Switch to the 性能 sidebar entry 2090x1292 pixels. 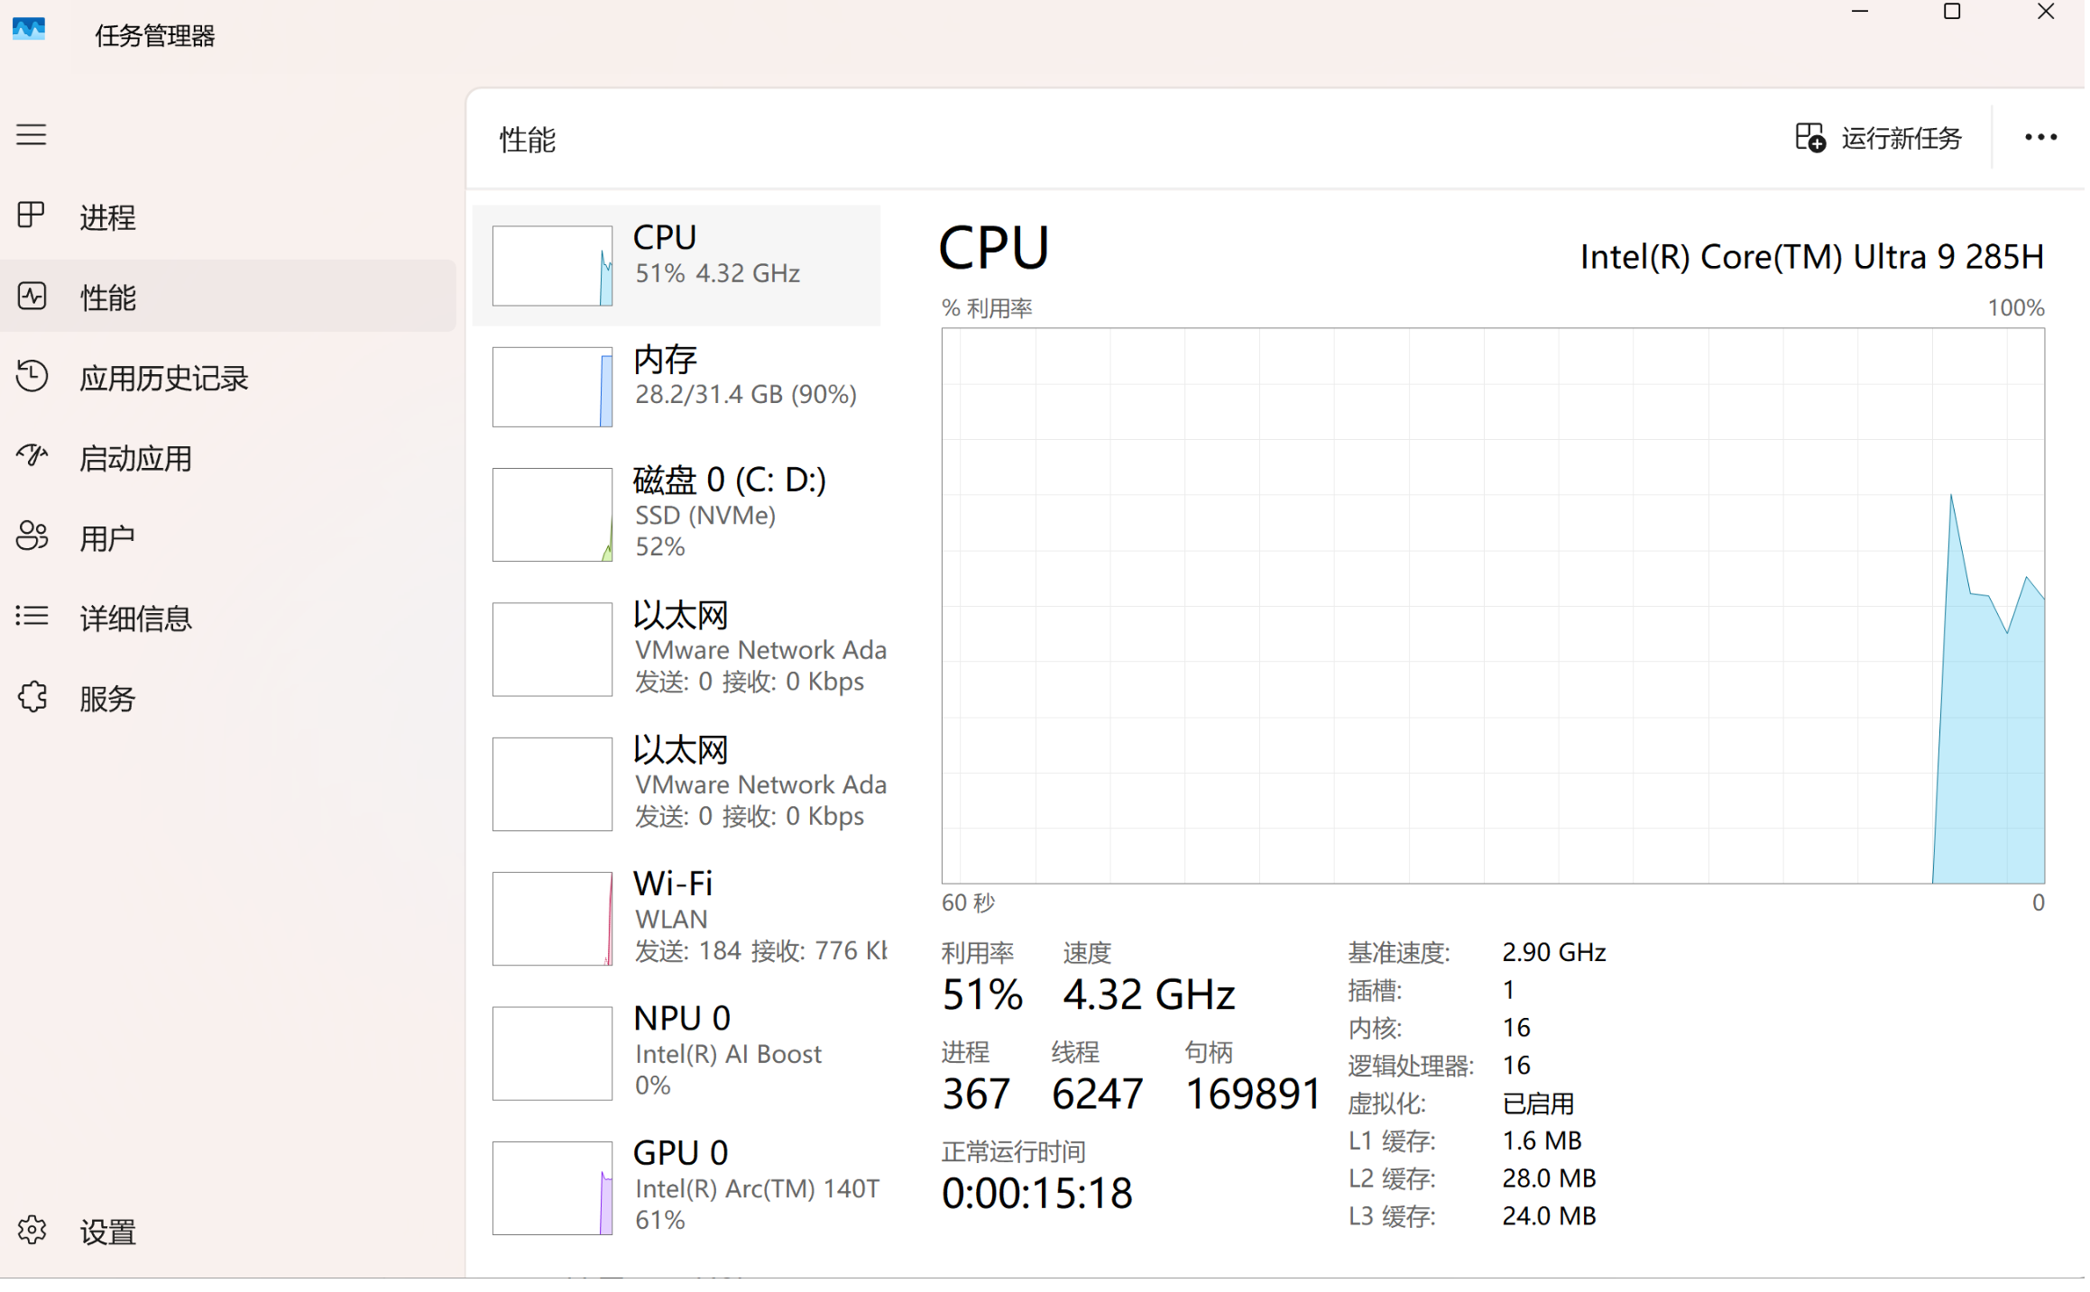[x=108, y=296]
